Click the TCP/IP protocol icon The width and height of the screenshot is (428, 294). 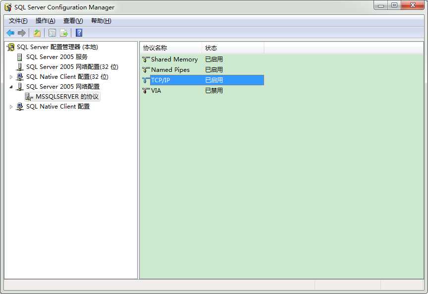click(x=146, y=80)
